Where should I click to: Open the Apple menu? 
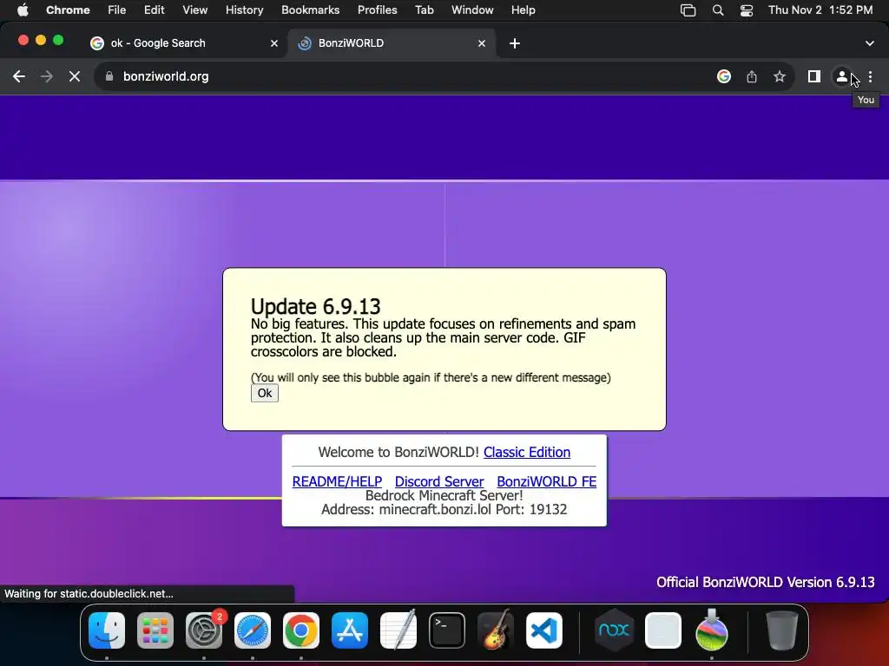click(23, 10)
